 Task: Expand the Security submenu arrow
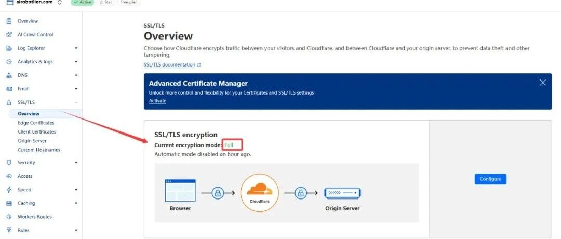tap(76, 163)
